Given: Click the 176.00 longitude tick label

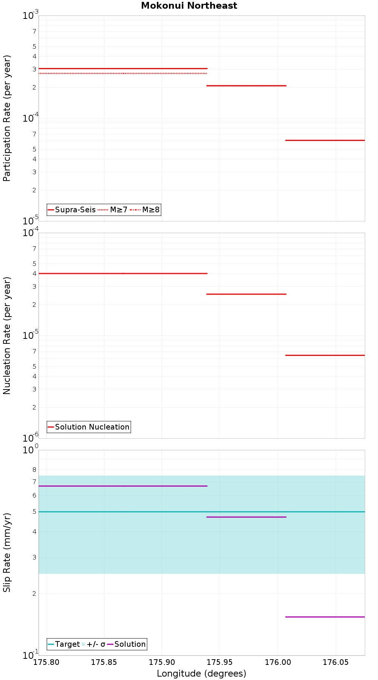Looking at the screenshot, I should tap(277, 662).
